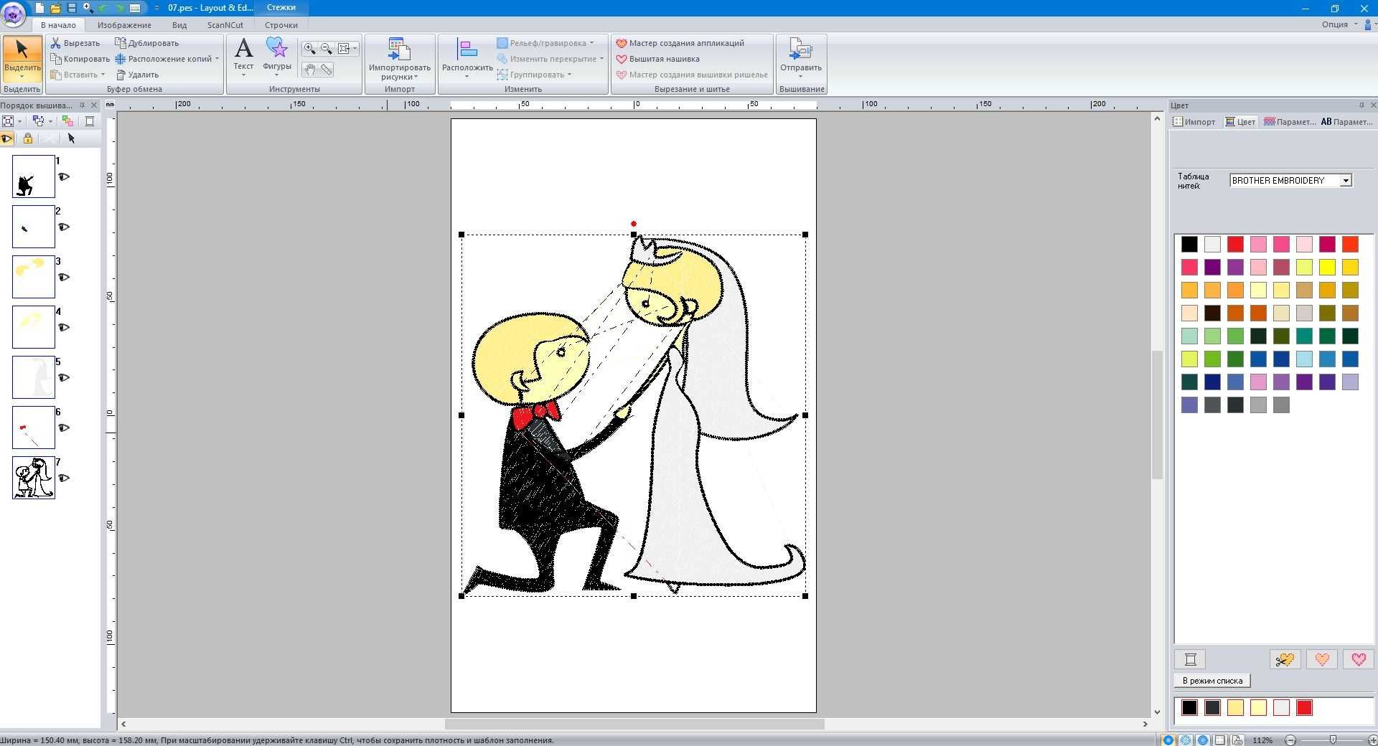Select the Text tool

tap(243, 54)
